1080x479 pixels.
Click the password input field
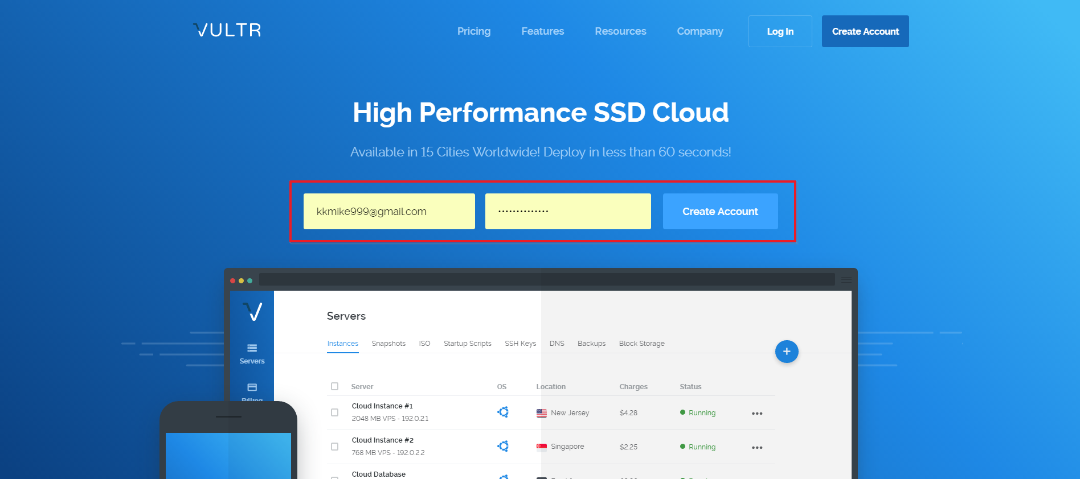pyautogui.click(x=568, y=212)
